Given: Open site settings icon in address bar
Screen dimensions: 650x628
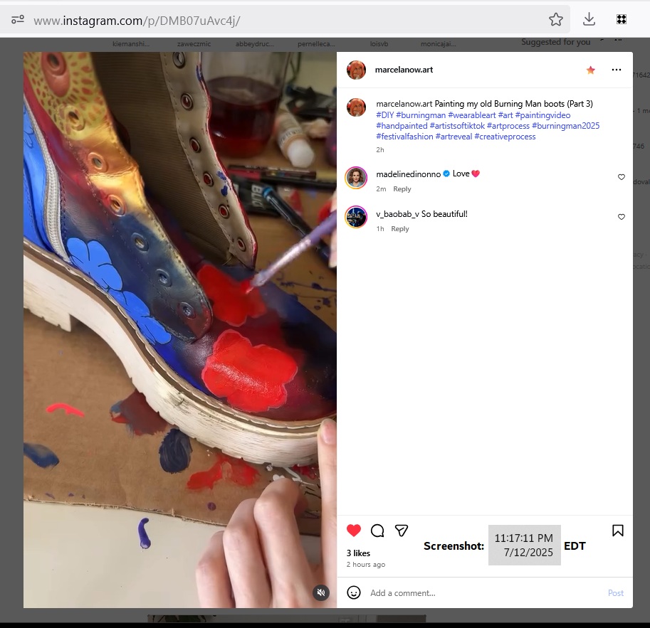Looking at the screenshot, I should point(18,20).
